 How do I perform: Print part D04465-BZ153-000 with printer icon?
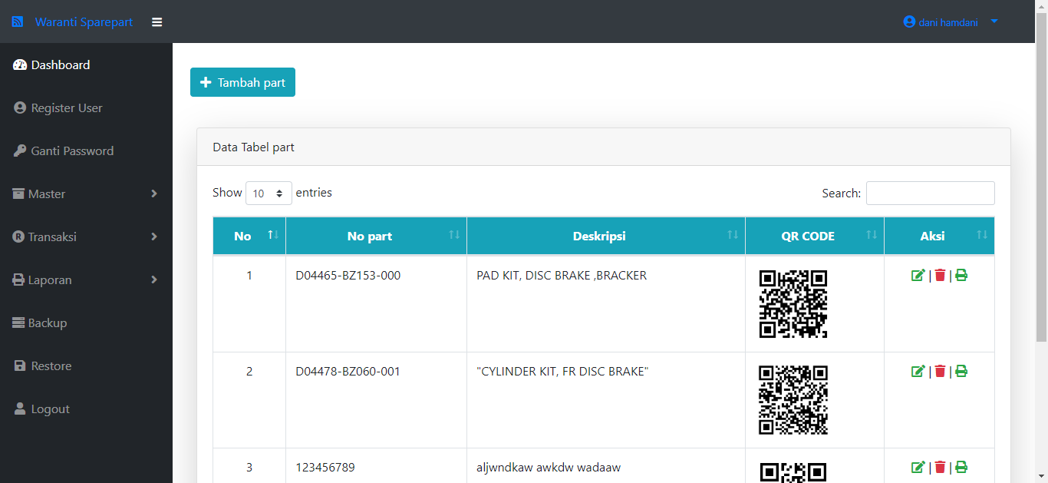[961, 275]
